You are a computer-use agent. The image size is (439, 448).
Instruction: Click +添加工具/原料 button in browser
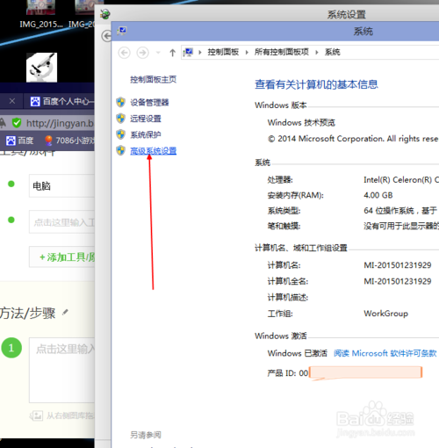click(x=61, y=257)
